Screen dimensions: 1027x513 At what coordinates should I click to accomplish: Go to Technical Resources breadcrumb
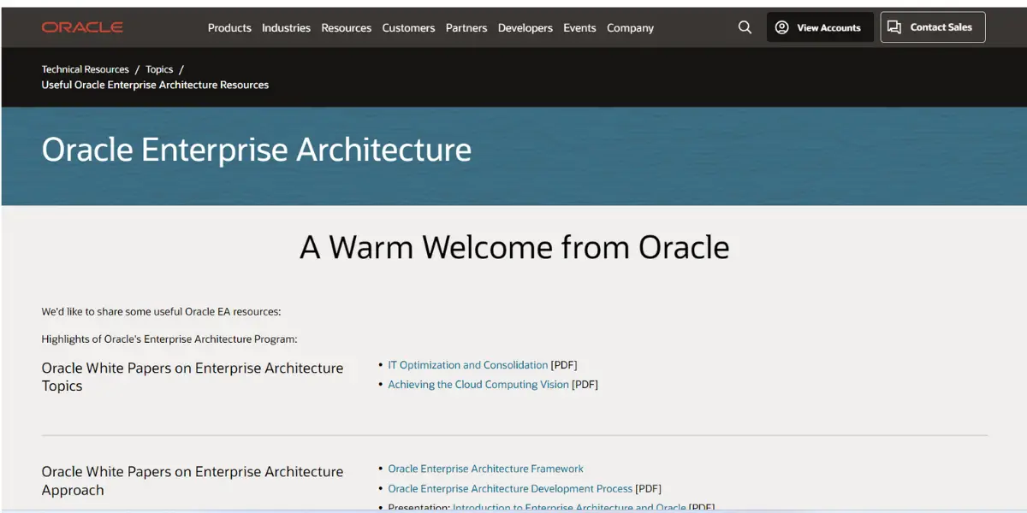(86, 69)
